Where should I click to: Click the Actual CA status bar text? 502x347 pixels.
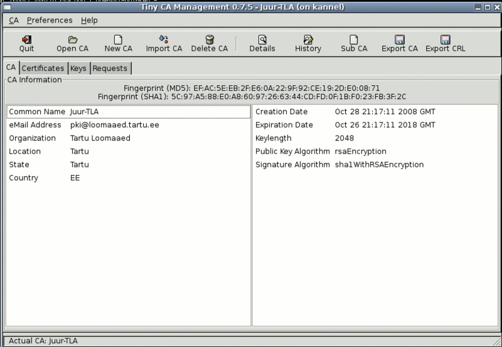tap(43, 341)
